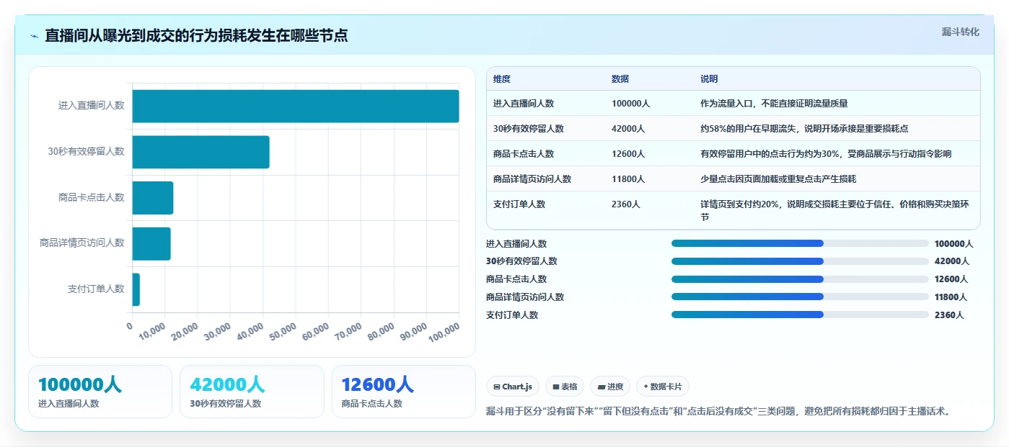Click the footnote text starting 漏斗用于区分
This screenshot has width=1009, height=447.
coord(719,412)
